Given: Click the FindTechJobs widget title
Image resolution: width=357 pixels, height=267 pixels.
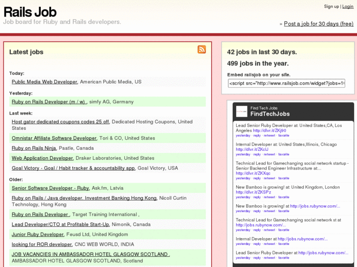Looking at the screenshot, I should pos(270,114).
